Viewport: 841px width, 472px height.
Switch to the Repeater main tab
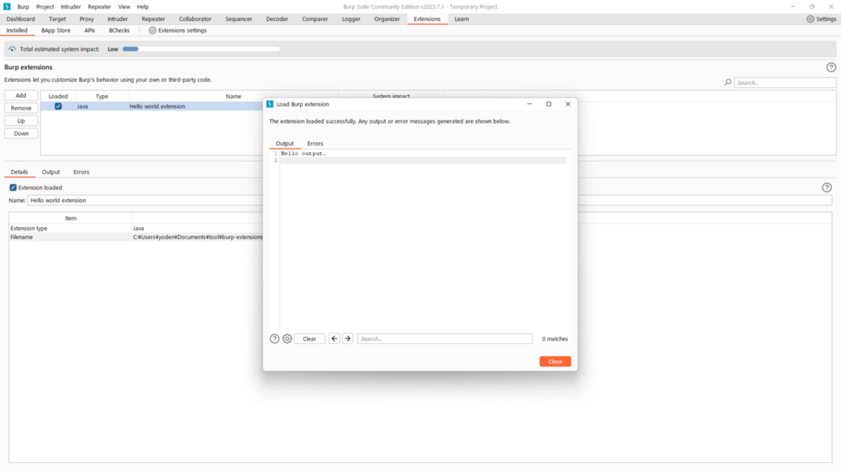pos(153,19)
